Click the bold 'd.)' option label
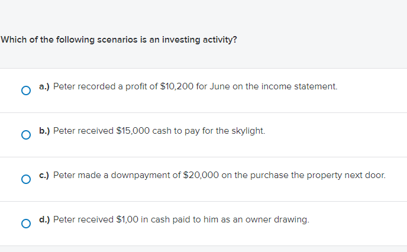Viewport: 407px width, 252px height. pyautogui.click(x=44, y=219)
